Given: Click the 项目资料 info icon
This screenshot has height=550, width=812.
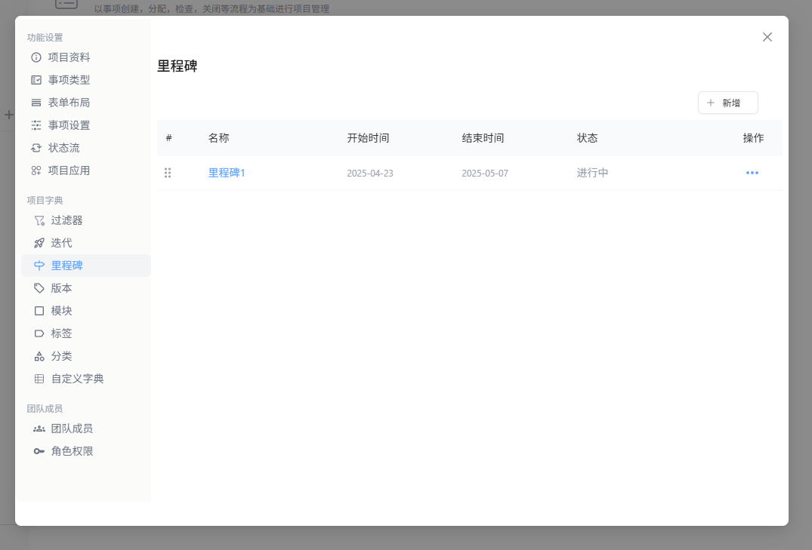Looking at the screenshot, I should point(36,57).
